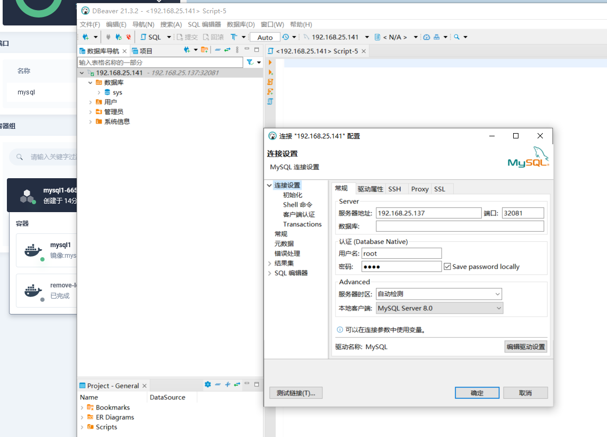Expand SQL 编辑器 in the dialog settings tree
This screenshot has height=437, width=607.
click(269, 273)
